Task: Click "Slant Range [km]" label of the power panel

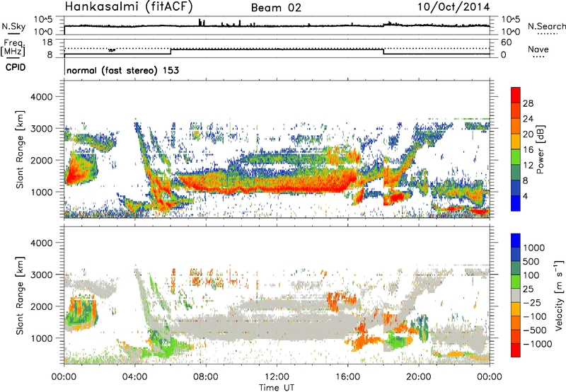Action: [20, 149]
